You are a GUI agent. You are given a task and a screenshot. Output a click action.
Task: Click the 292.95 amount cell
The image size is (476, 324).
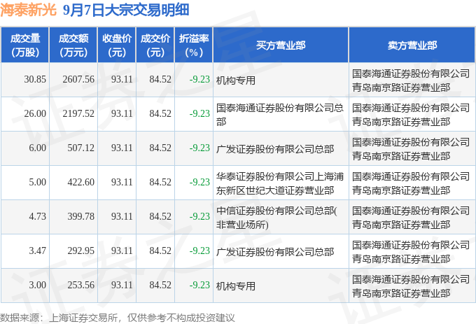(73, 251)
